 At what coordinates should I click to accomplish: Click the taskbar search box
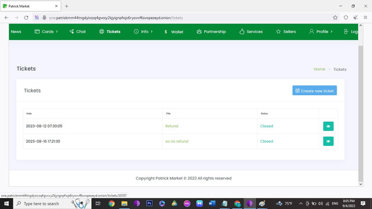coord(52,204)
